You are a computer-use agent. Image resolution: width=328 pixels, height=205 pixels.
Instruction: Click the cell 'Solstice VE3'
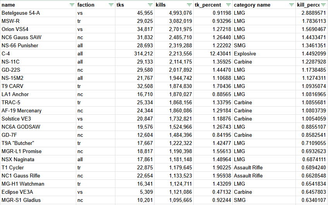point(38,119)
